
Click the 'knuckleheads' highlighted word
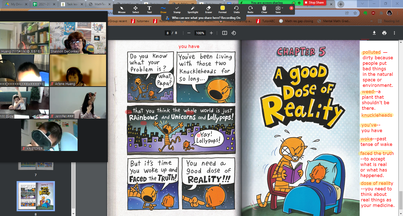377,115
